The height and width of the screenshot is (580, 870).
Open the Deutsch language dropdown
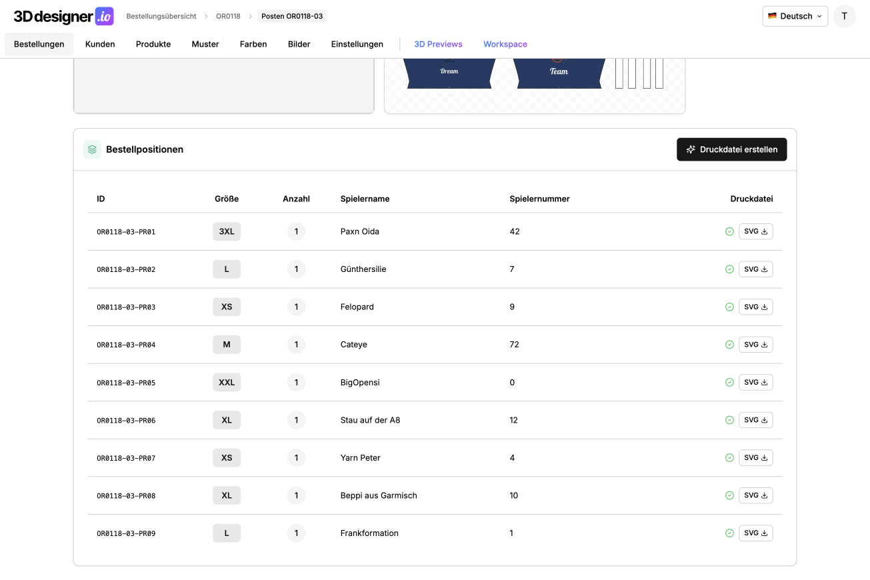[x=795, y=16]
